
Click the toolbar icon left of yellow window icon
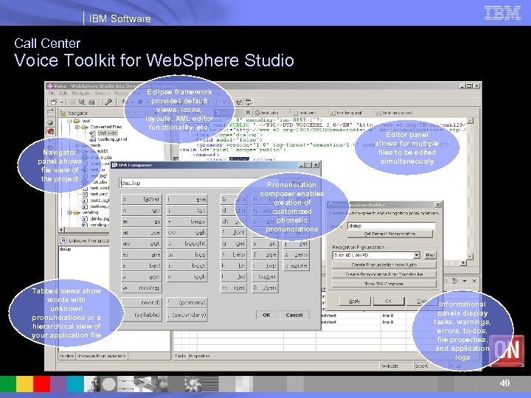239,102
